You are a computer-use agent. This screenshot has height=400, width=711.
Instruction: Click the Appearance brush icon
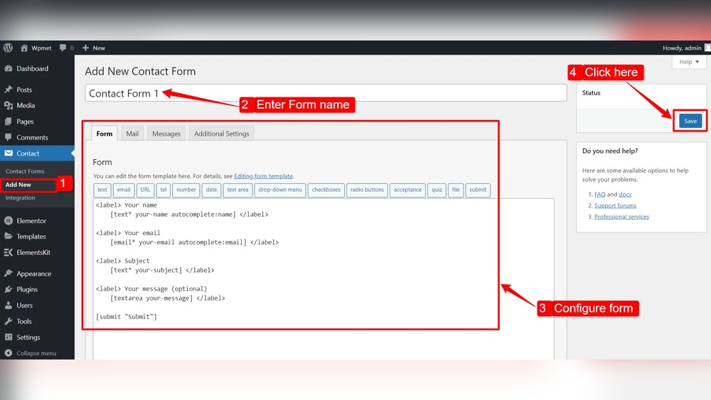[x=8, y=273]
